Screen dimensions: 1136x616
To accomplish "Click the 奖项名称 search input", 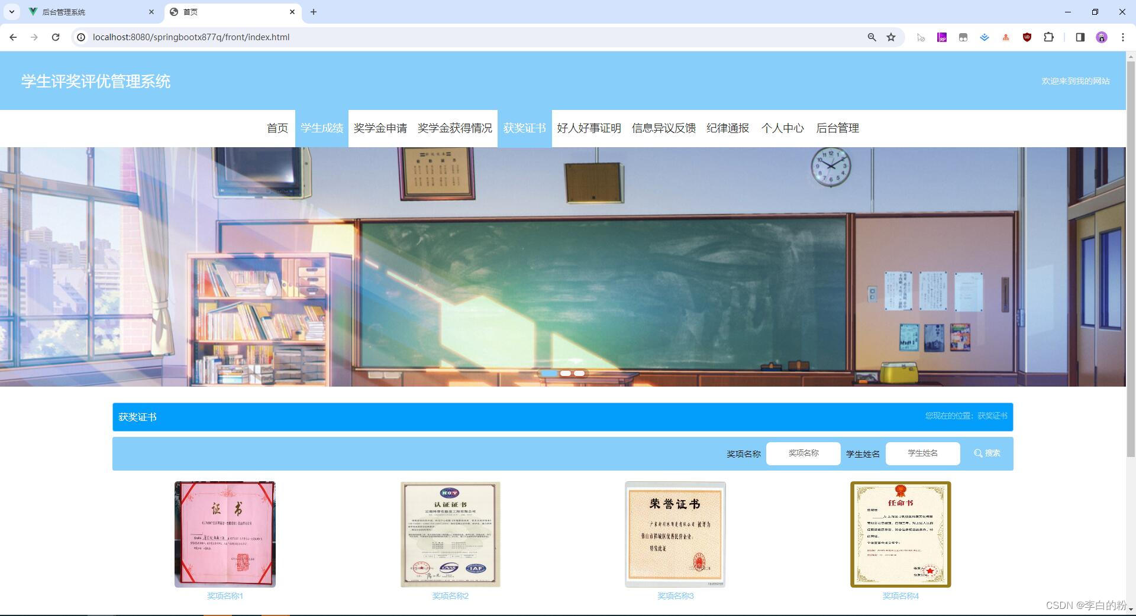I will click(803, 453).
